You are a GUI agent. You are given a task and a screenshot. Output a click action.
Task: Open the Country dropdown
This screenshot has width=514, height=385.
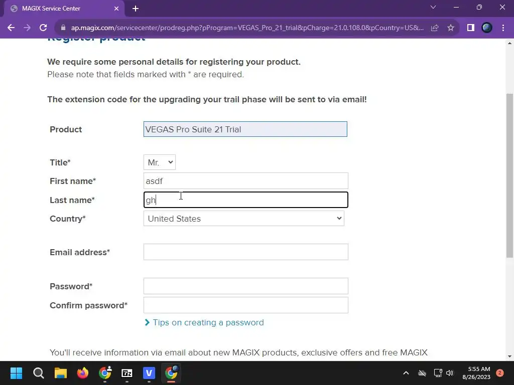pos(244,219)
